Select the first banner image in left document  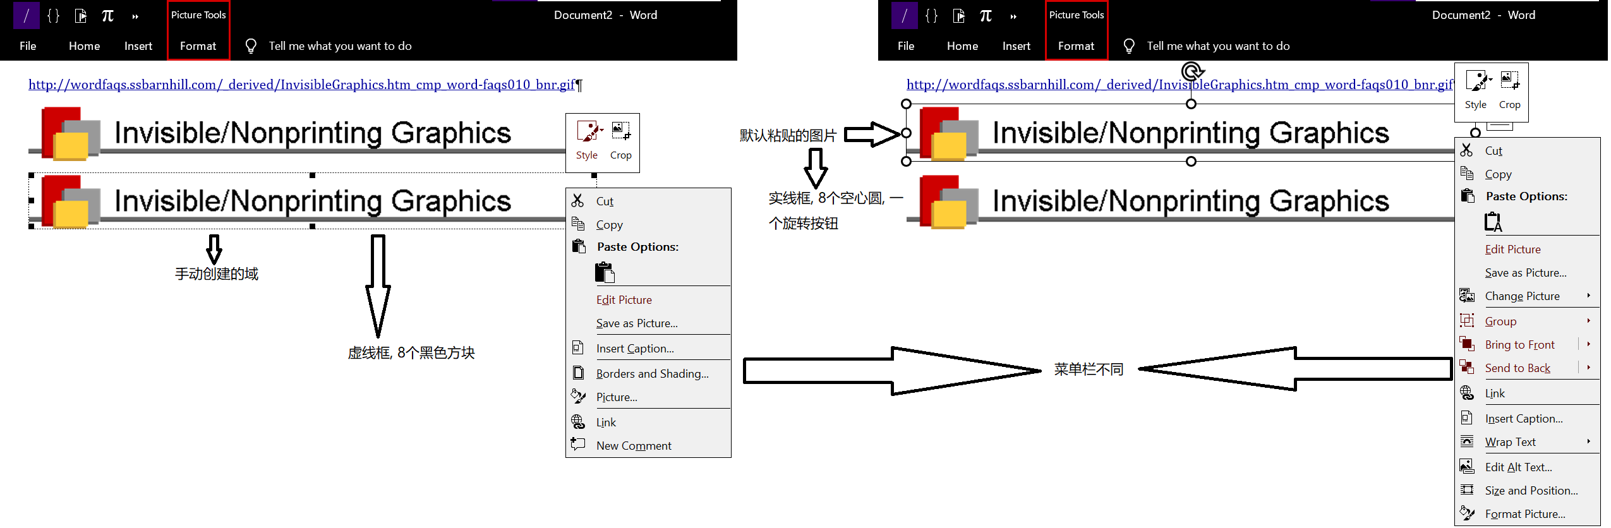pyautogui.click(x=297, y=133)
